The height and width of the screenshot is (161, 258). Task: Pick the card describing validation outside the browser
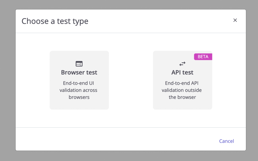click(x=182, y=80)
